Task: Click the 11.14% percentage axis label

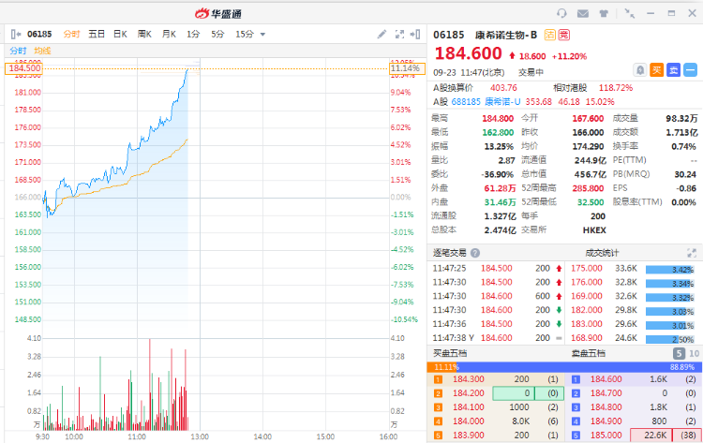Action: 407,68
